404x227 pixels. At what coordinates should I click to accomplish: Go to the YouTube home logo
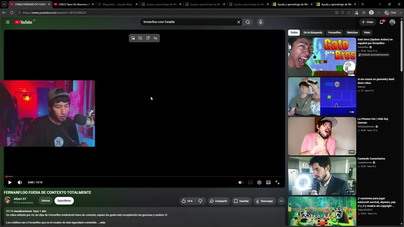[x=23, y=22]
